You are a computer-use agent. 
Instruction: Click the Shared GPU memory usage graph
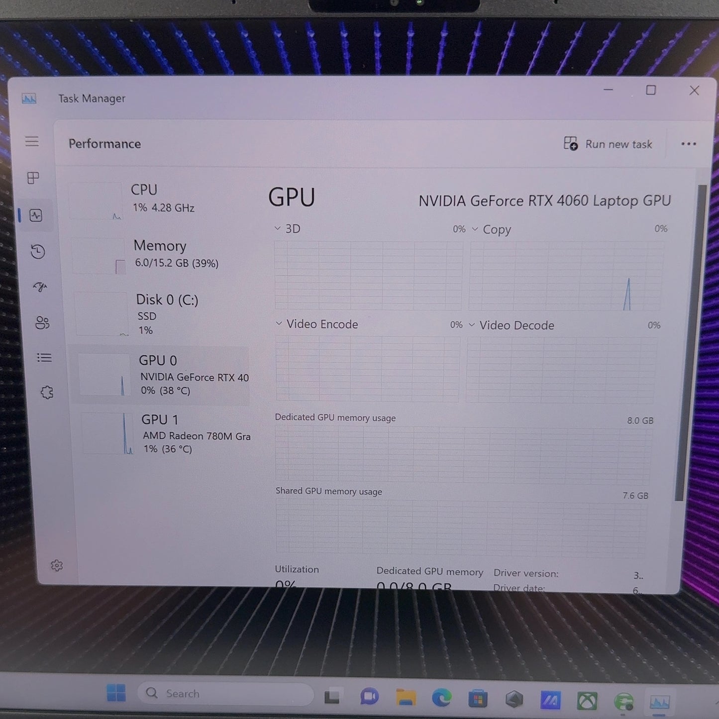462,529
